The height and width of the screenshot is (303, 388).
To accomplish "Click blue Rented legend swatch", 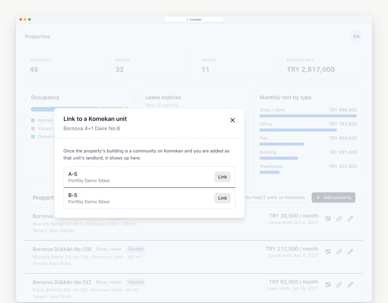I will pos(33,120).
